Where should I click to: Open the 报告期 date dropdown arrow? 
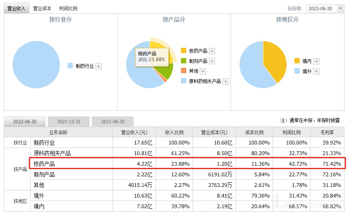340,9
